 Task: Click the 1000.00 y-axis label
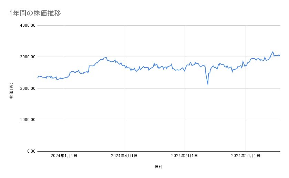[x=27, y=120]
